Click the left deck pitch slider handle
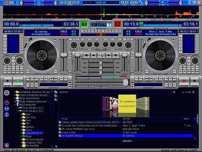The image size is (202, 152). coord(64,55)
